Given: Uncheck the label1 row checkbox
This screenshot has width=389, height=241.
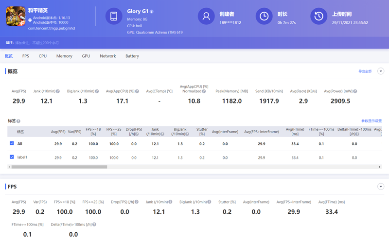Looking at the screenshot, I should (x=12, y=157).
